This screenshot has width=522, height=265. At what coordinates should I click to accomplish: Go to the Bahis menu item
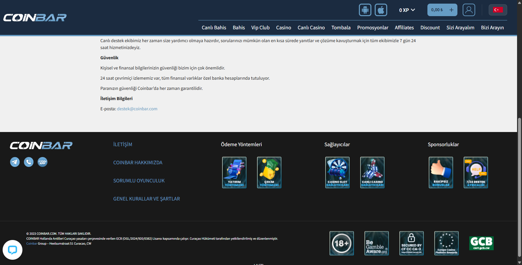pyautogui.click(x=239, y=28)
